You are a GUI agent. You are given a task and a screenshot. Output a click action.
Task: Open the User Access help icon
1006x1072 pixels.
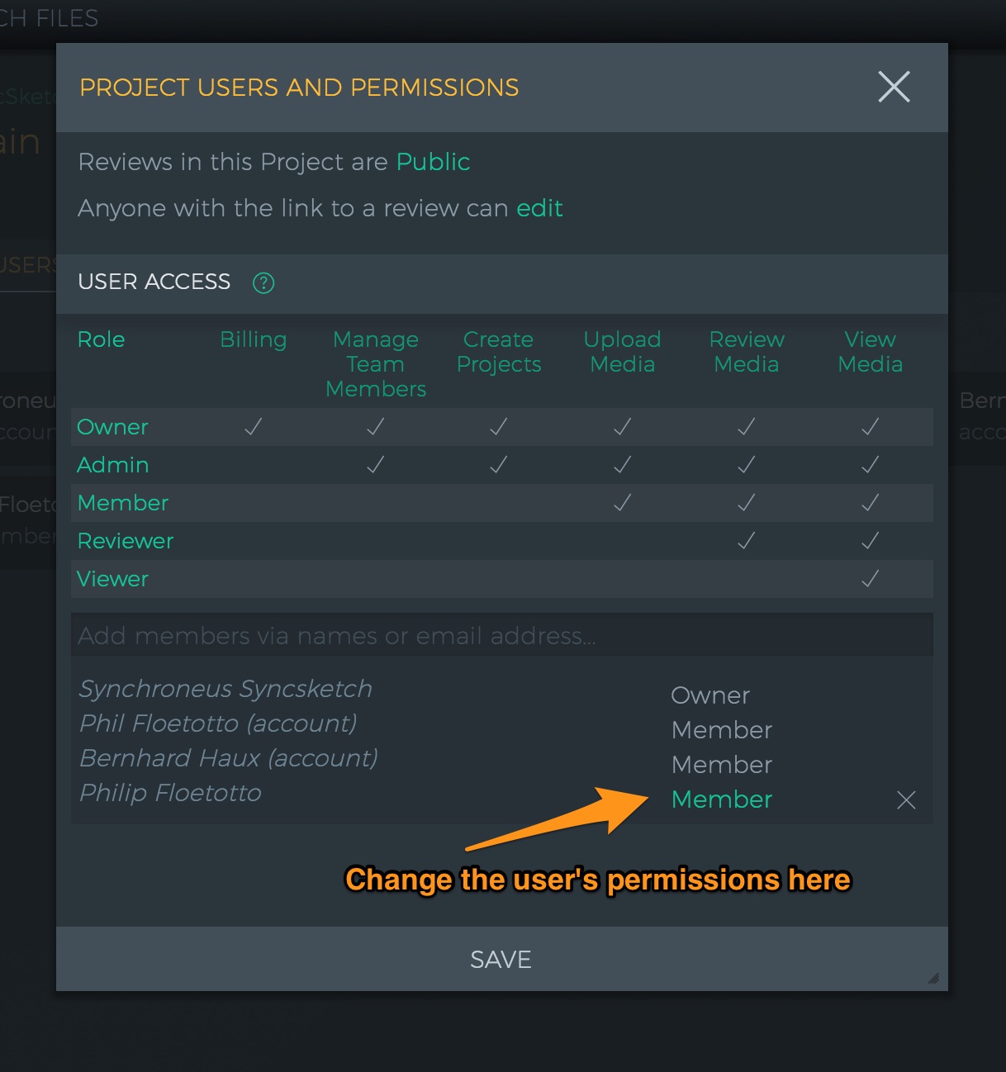263,283
